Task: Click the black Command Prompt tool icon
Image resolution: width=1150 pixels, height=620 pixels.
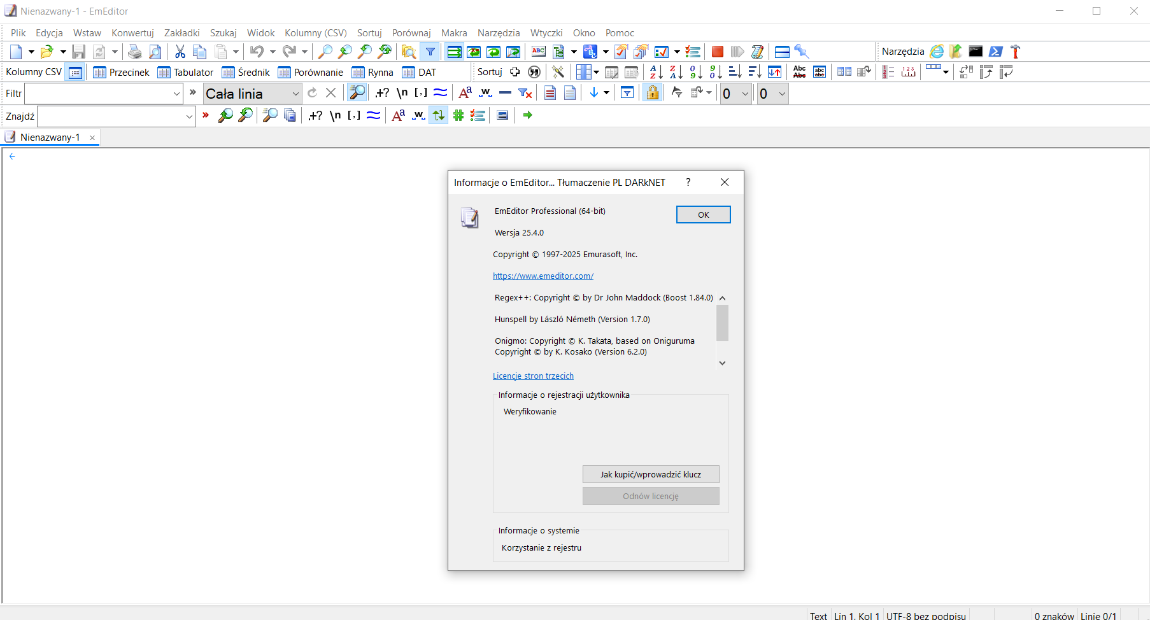Action: click(976, 52)
